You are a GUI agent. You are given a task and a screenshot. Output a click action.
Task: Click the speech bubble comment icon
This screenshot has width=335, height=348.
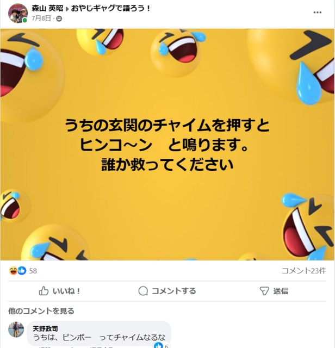[143, 291]
